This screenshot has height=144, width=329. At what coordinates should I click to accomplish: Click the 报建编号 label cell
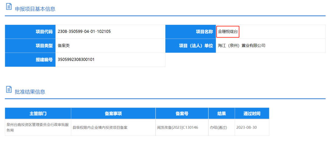30,60
